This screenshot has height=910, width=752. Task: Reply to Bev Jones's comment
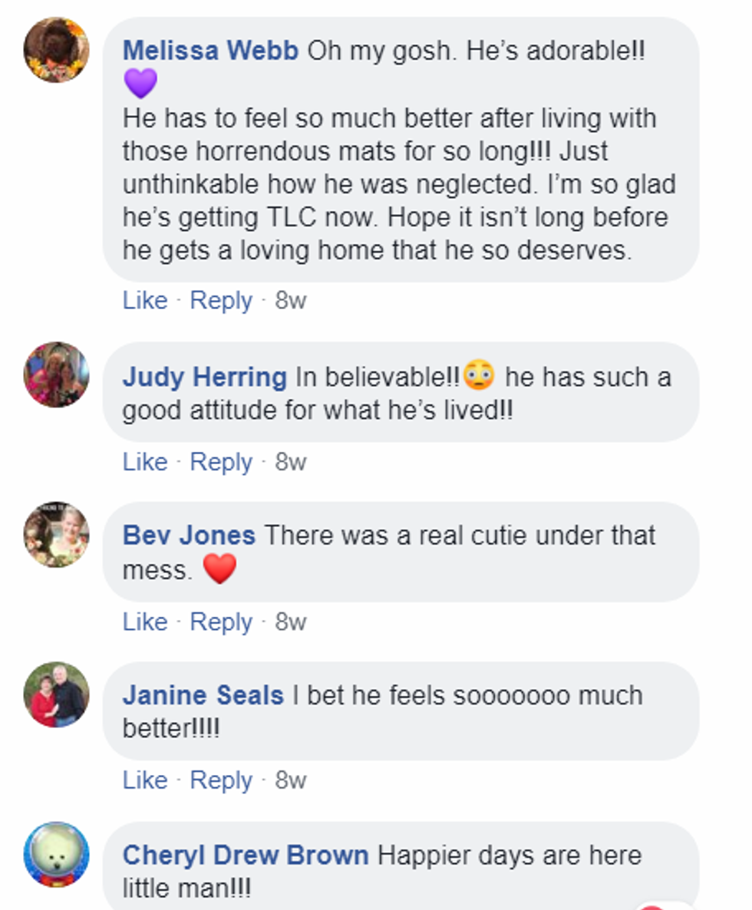click(221, 622)
